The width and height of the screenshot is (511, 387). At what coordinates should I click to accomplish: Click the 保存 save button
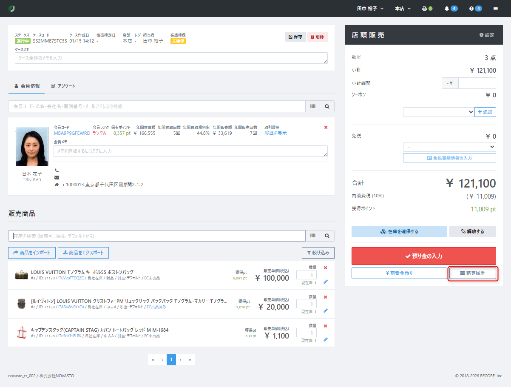pyautogui.click(x=295, y=37)
